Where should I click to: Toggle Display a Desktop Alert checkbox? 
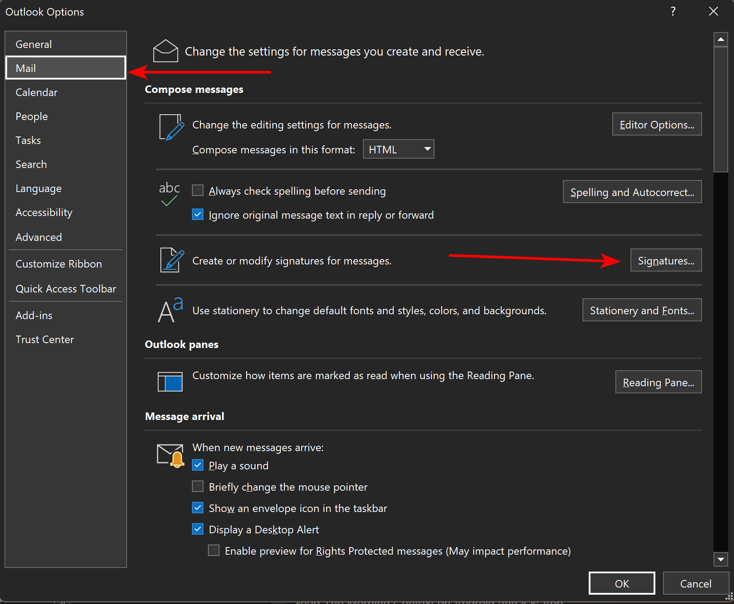pos(198,529)
